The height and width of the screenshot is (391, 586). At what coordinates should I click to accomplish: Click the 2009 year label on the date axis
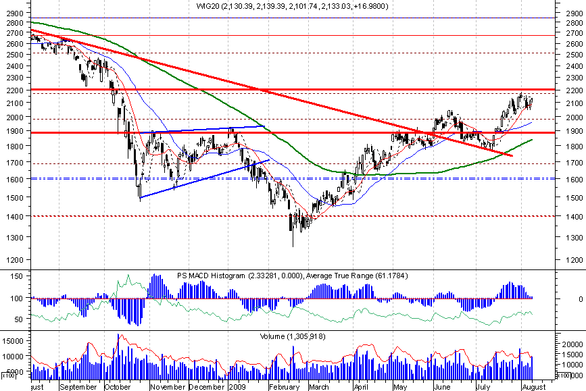click(x=237, y=387)
